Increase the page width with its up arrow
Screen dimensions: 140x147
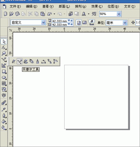(72, 21)
